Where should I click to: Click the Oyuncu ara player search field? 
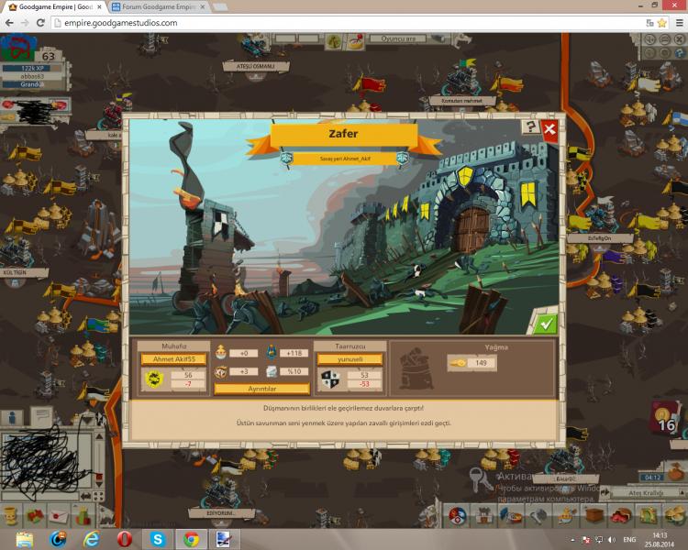coord(397,38)
